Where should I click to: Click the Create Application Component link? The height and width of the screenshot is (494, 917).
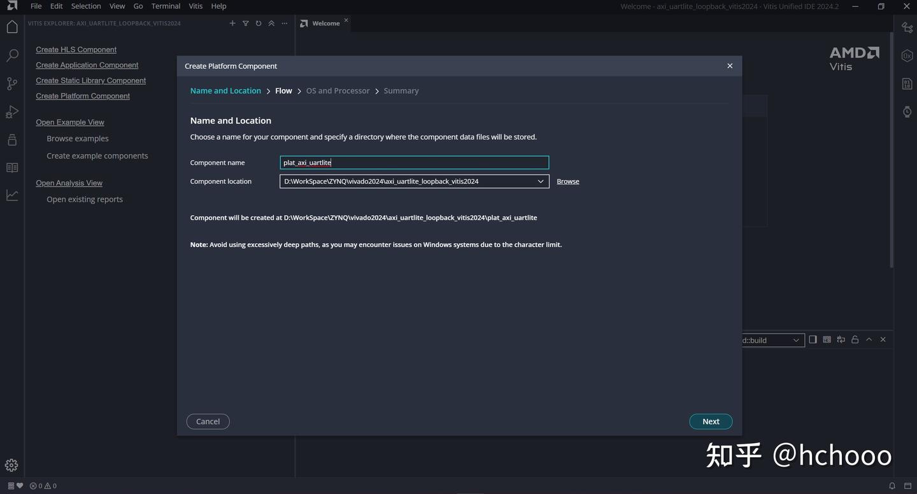point(87,65)
